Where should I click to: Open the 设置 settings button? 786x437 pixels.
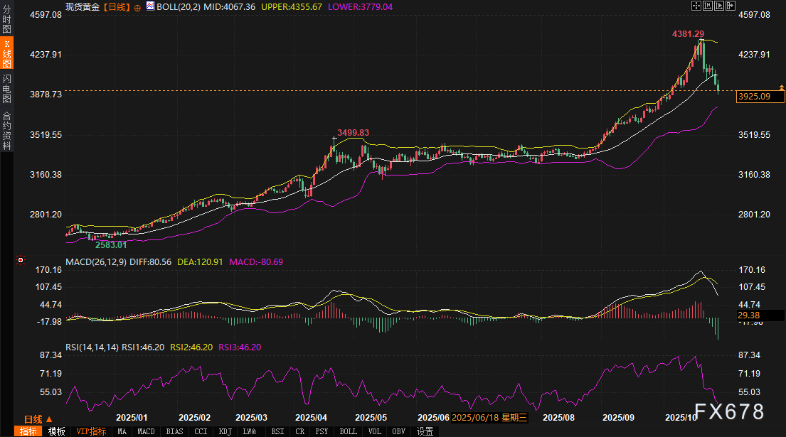pyautogui.click(x=425, y=431)
